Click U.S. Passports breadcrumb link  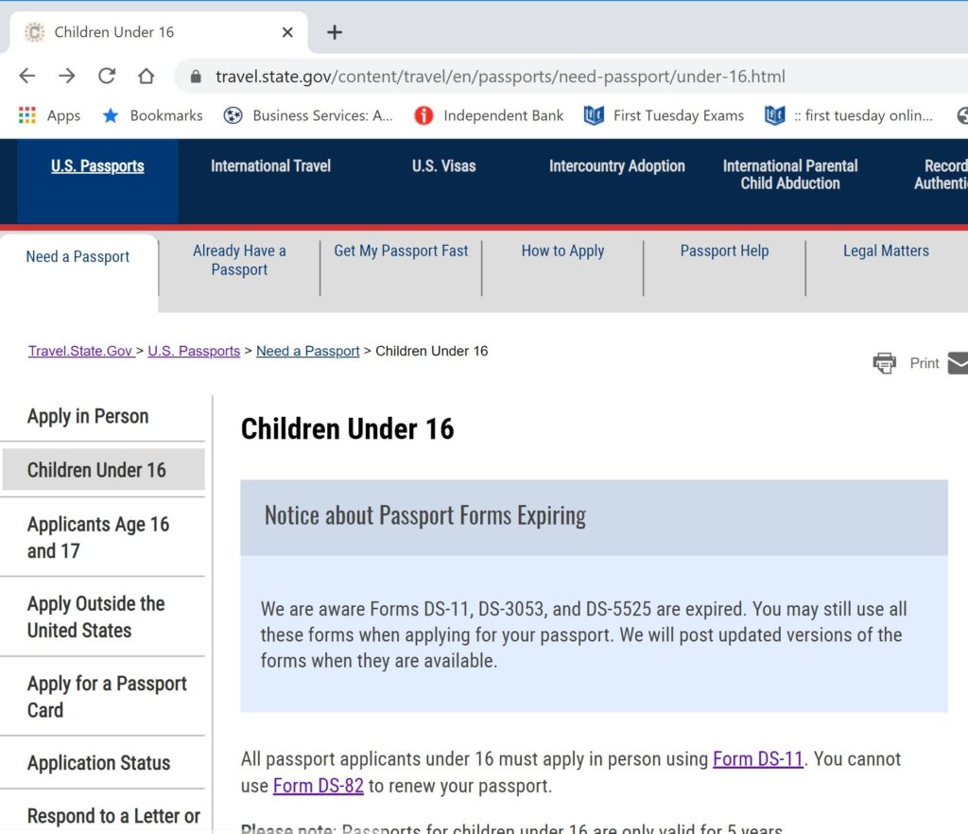194,351
